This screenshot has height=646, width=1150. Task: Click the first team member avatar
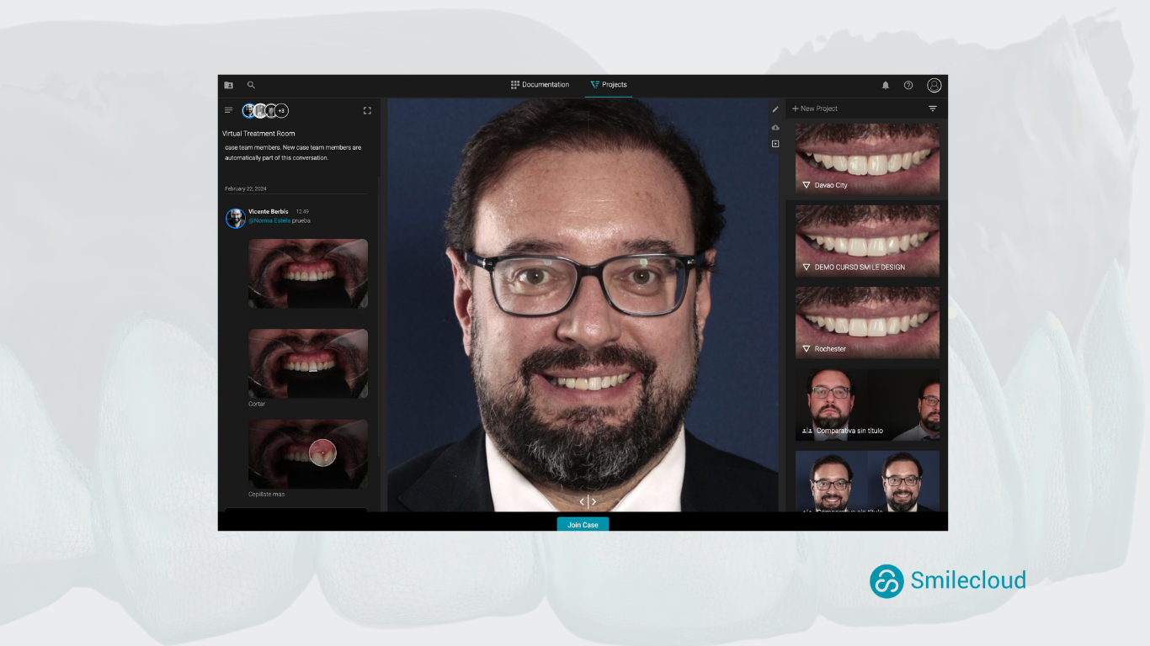tap(248, 111)
